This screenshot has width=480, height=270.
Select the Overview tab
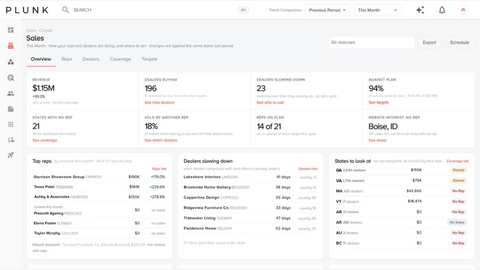pyautogui.click(x=41, y=59)
